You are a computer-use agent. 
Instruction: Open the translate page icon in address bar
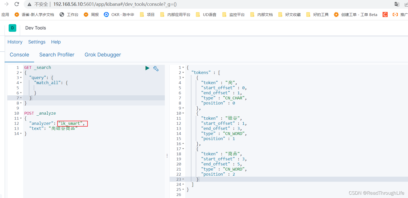click(x=397, y=4)
